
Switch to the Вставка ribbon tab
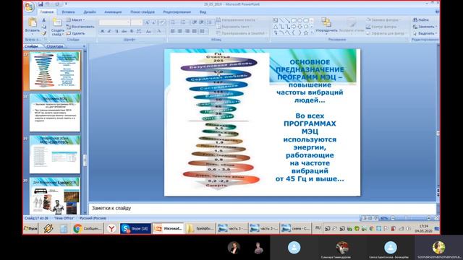[68, 12]
